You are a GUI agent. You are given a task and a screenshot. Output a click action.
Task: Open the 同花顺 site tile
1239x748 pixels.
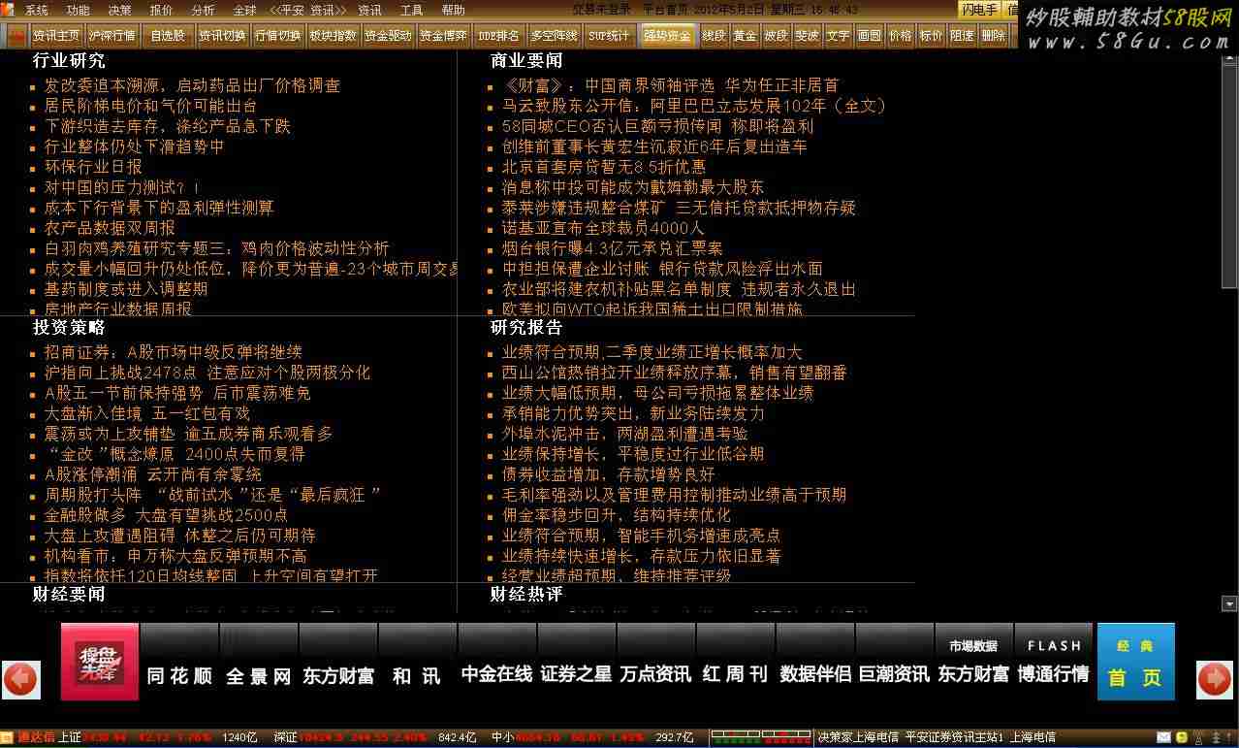pyautogui.click(x=179, y=662)
